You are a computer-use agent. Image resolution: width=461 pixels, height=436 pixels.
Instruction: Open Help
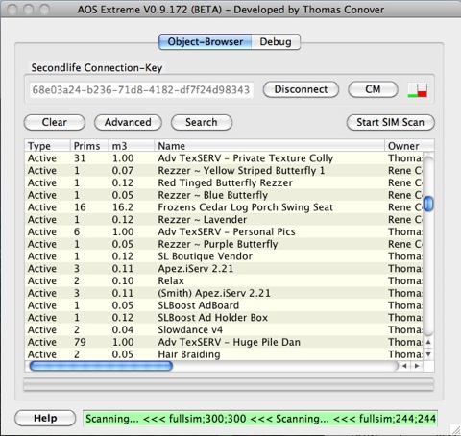coord(45,418)
